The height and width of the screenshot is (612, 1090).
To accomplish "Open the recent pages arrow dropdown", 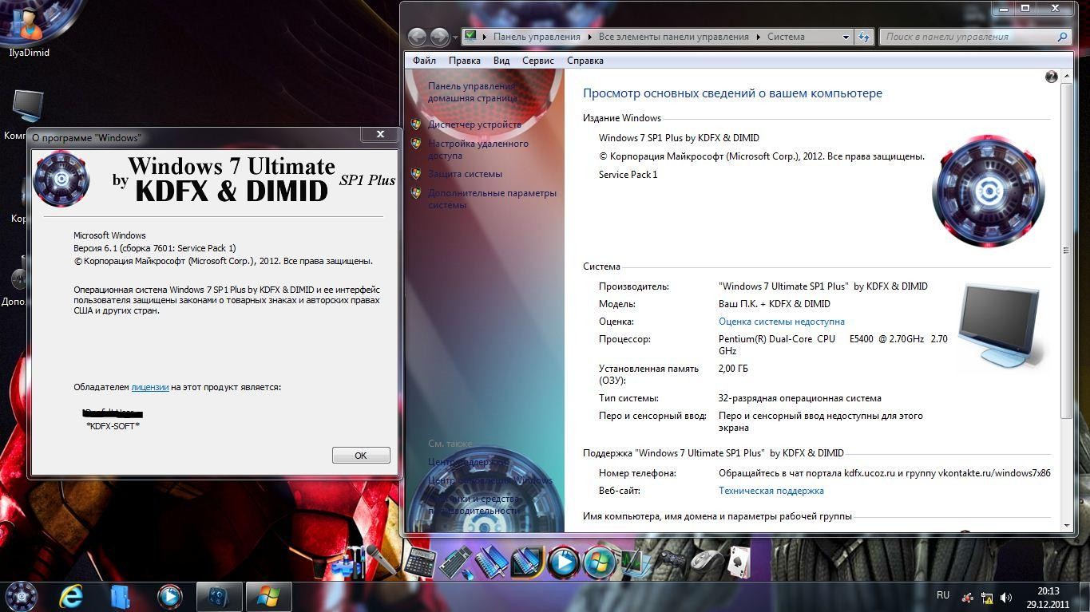I will click(455, 37).
